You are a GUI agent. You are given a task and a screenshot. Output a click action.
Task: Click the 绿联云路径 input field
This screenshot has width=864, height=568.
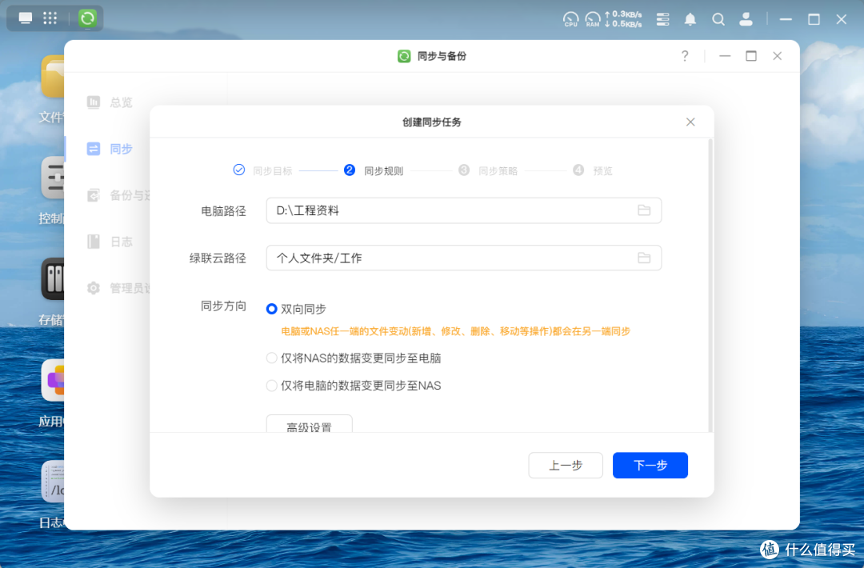click(463, 258)
